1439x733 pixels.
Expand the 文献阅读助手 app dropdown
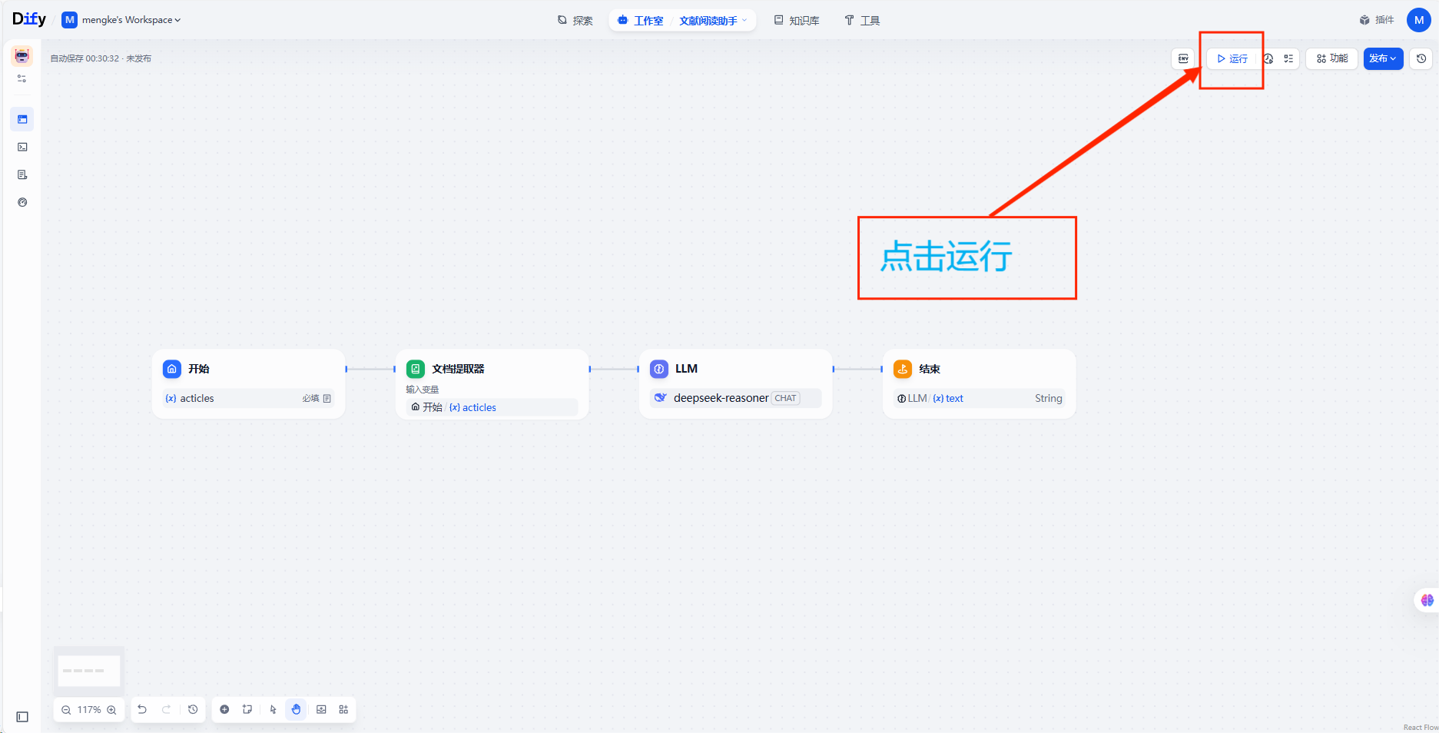click(x=712, y=21)
